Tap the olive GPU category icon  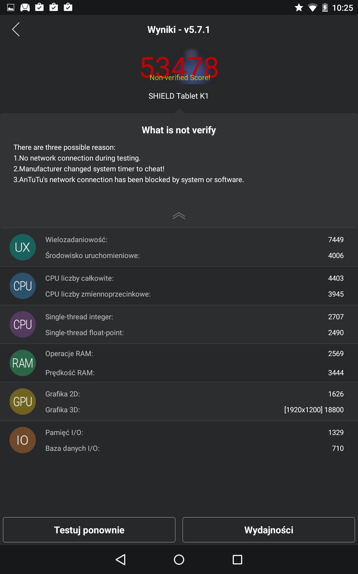[x=23, y=401]
